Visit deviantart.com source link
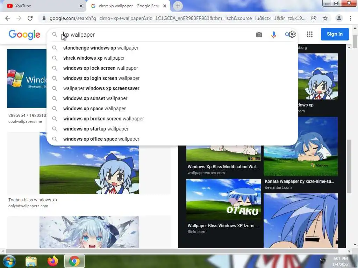 pyautogui.click(x=278, y=187)
